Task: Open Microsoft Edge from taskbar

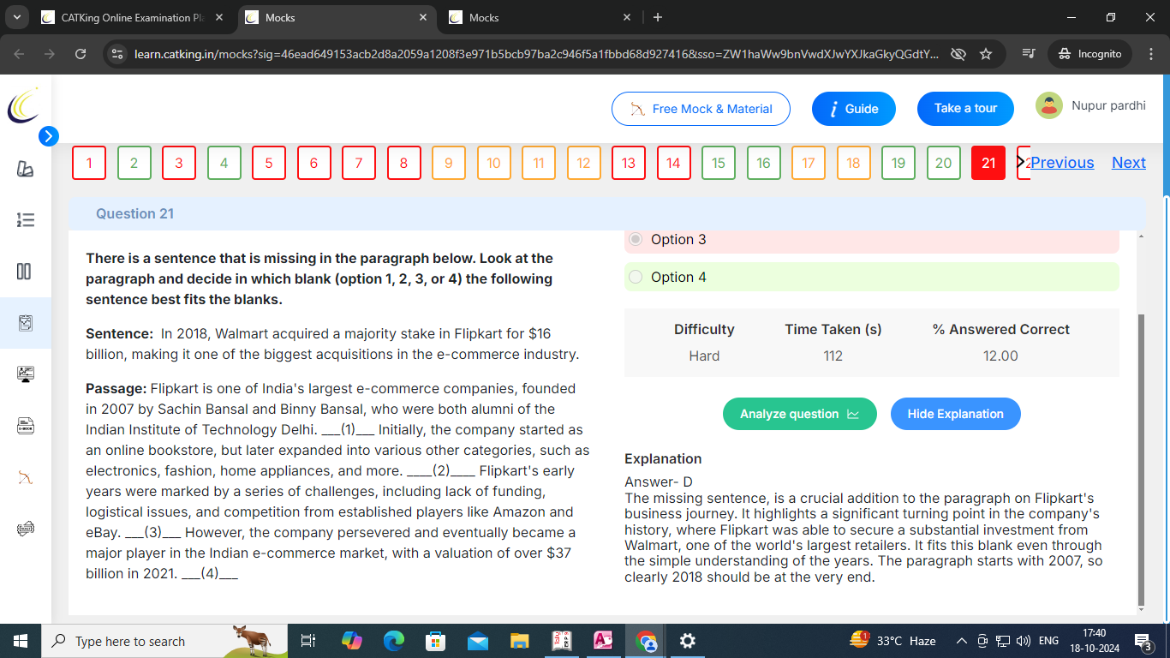Action: (x=394, y=641)
